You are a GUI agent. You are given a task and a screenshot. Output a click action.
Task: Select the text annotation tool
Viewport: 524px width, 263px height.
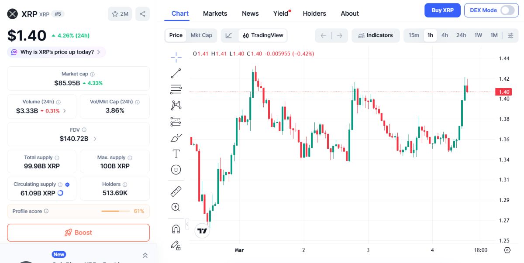pos(176,154)
